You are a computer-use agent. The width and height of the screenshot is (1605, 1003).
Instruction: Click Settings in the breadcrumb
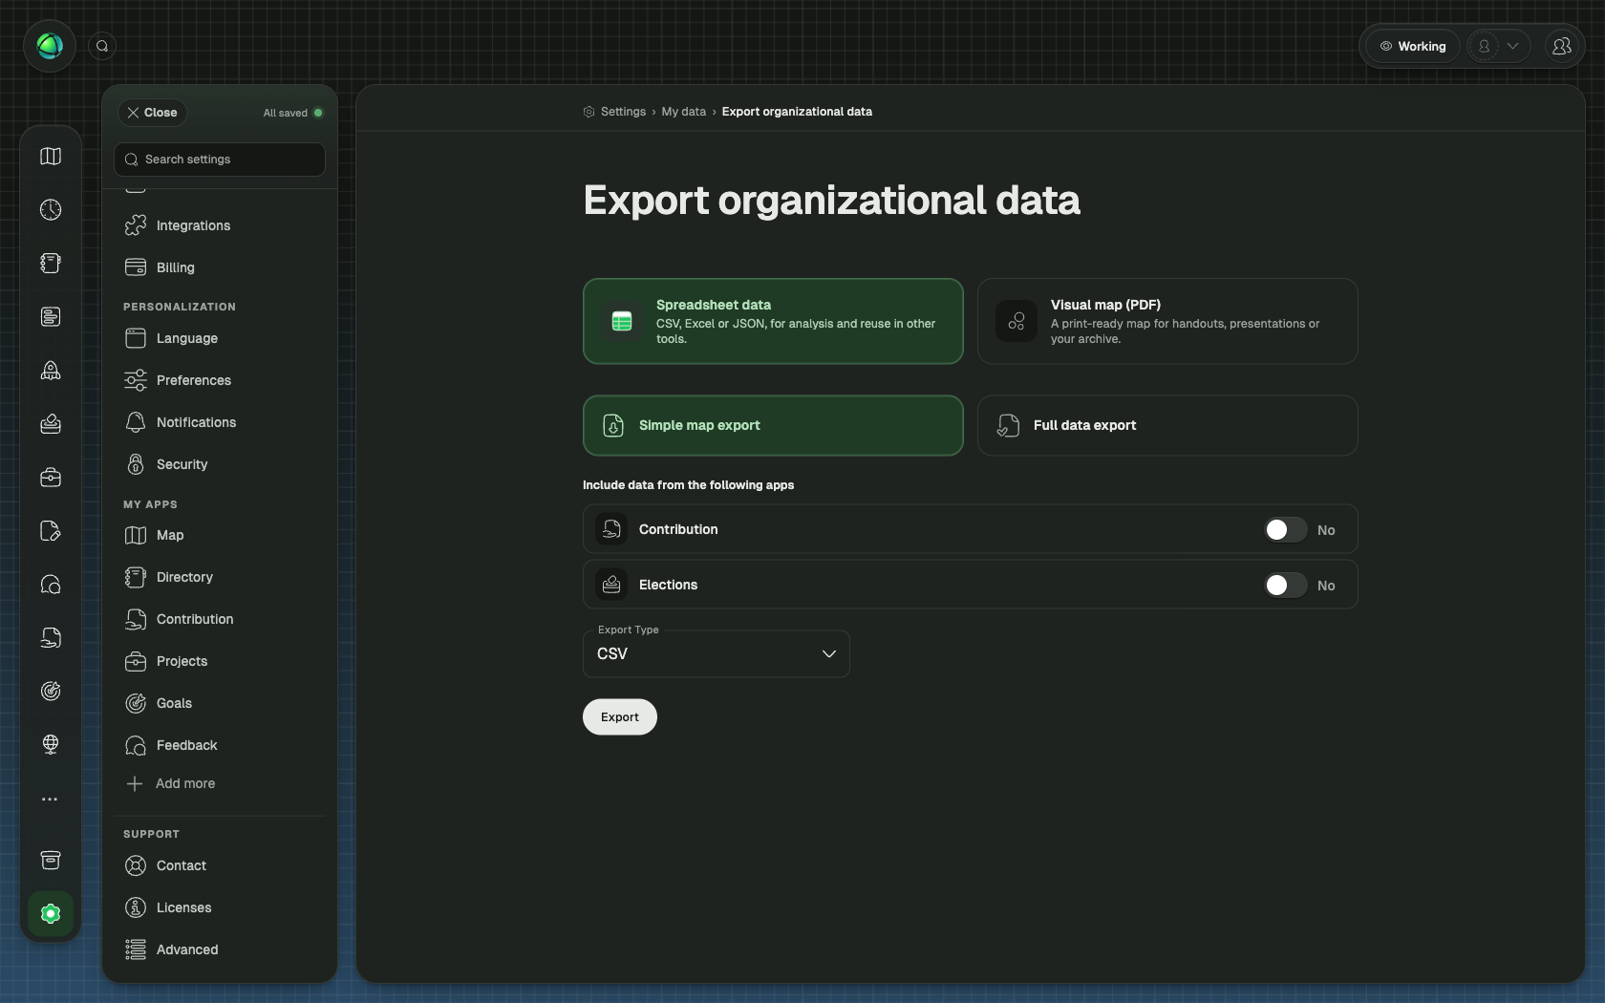click(x=623, y=112)
